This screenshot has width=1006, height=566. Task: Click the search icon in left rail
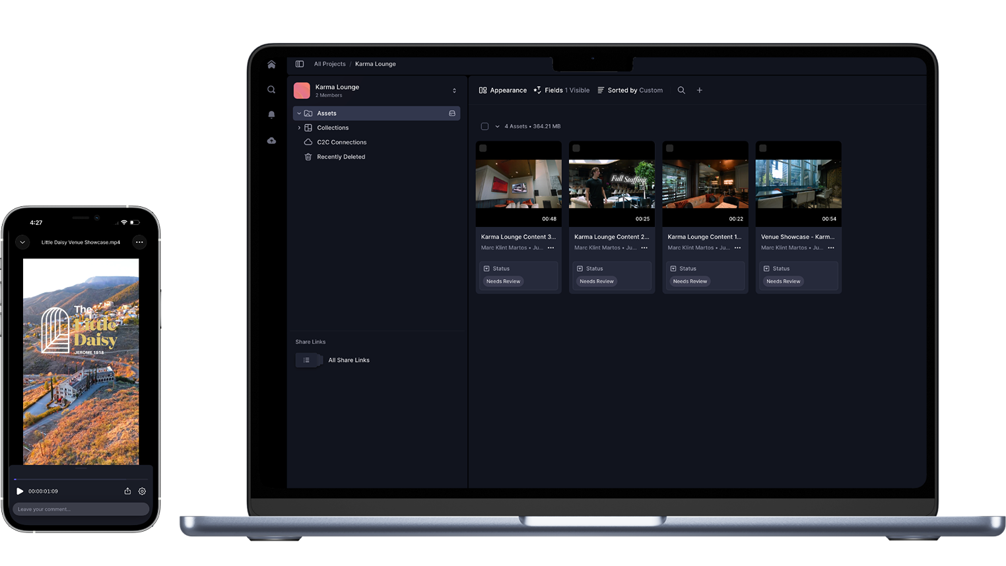click(x=271, y=90)
